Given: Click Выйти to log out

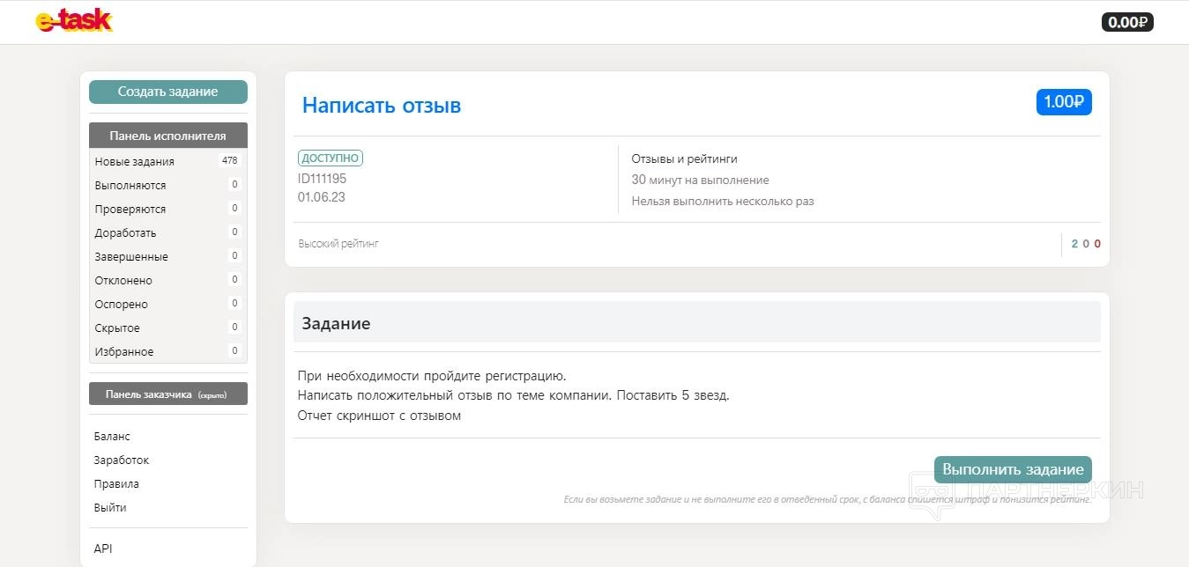Looking at the screenshot, I should point(110,508).
